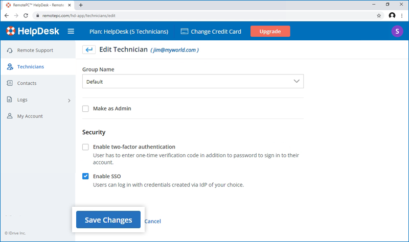Viewport: 409px width, 242px height.
Task: Open the Chrome profile menu
Action: point(392,16)
